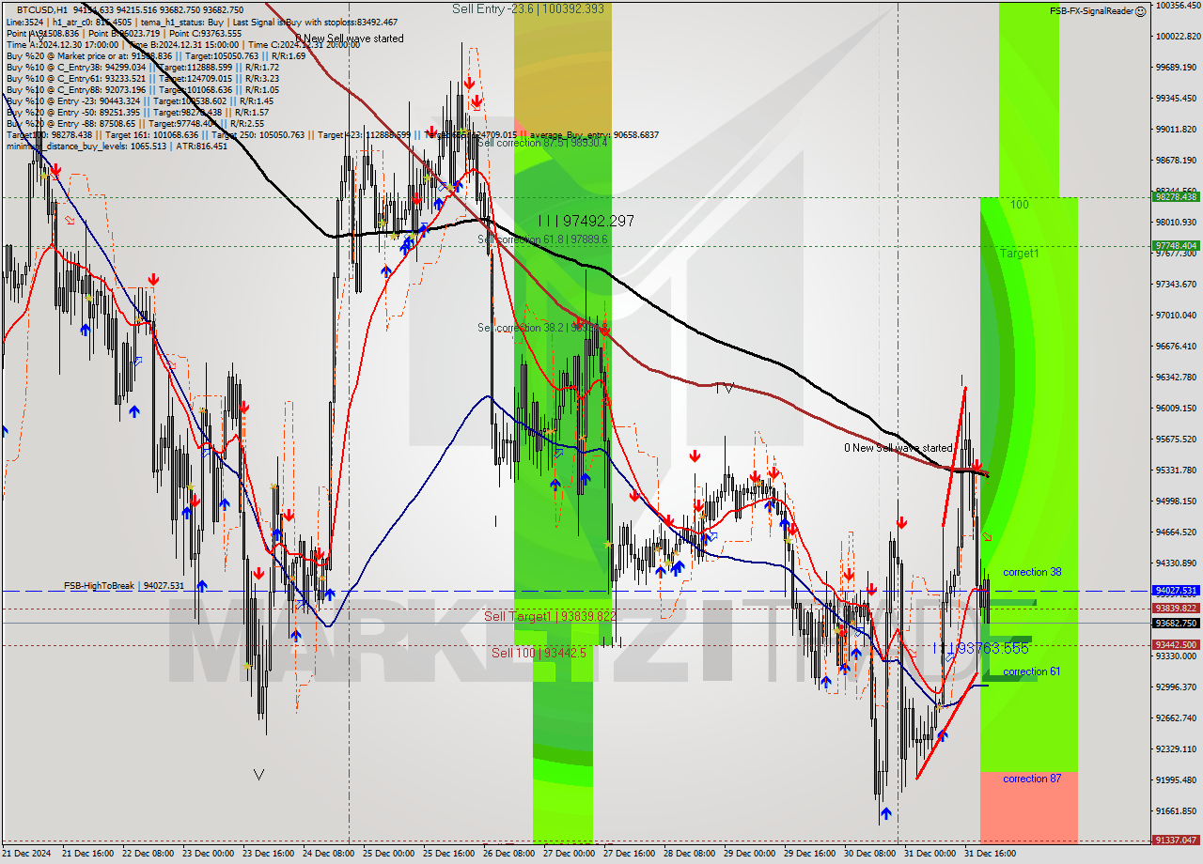Click the 96009.150 price scale value
Viewport: 1203px width, 864px height.
tap(1178, 409)
